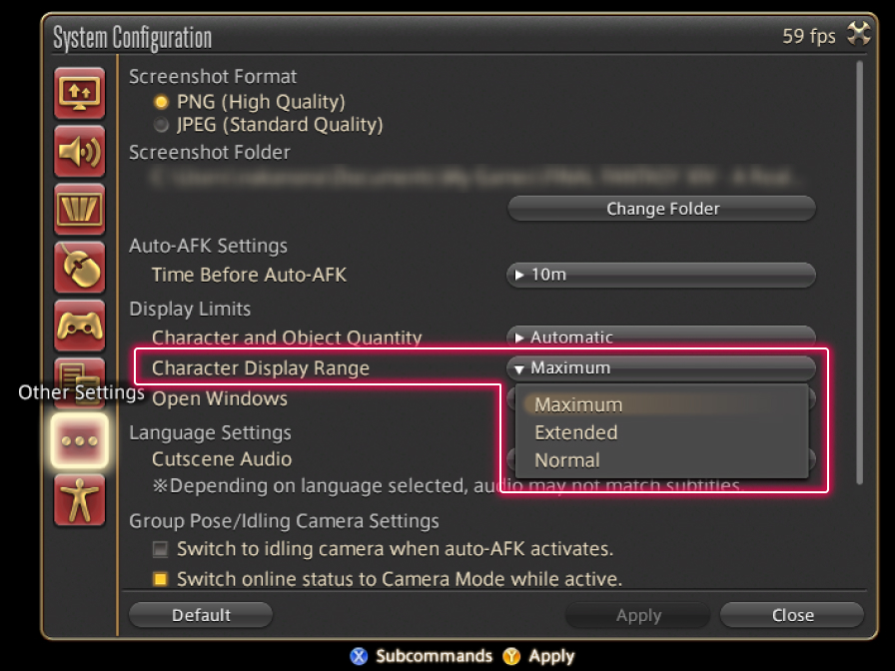Select JPEG (Standard Quality) screenshot format
895x671 pixels.
click(161, 126)
